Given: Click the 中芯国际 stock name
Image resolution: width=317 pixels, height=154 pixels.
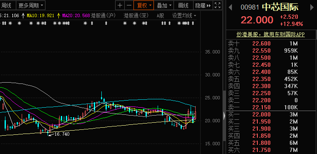Looking at the screenshot, I should point(280,7).
